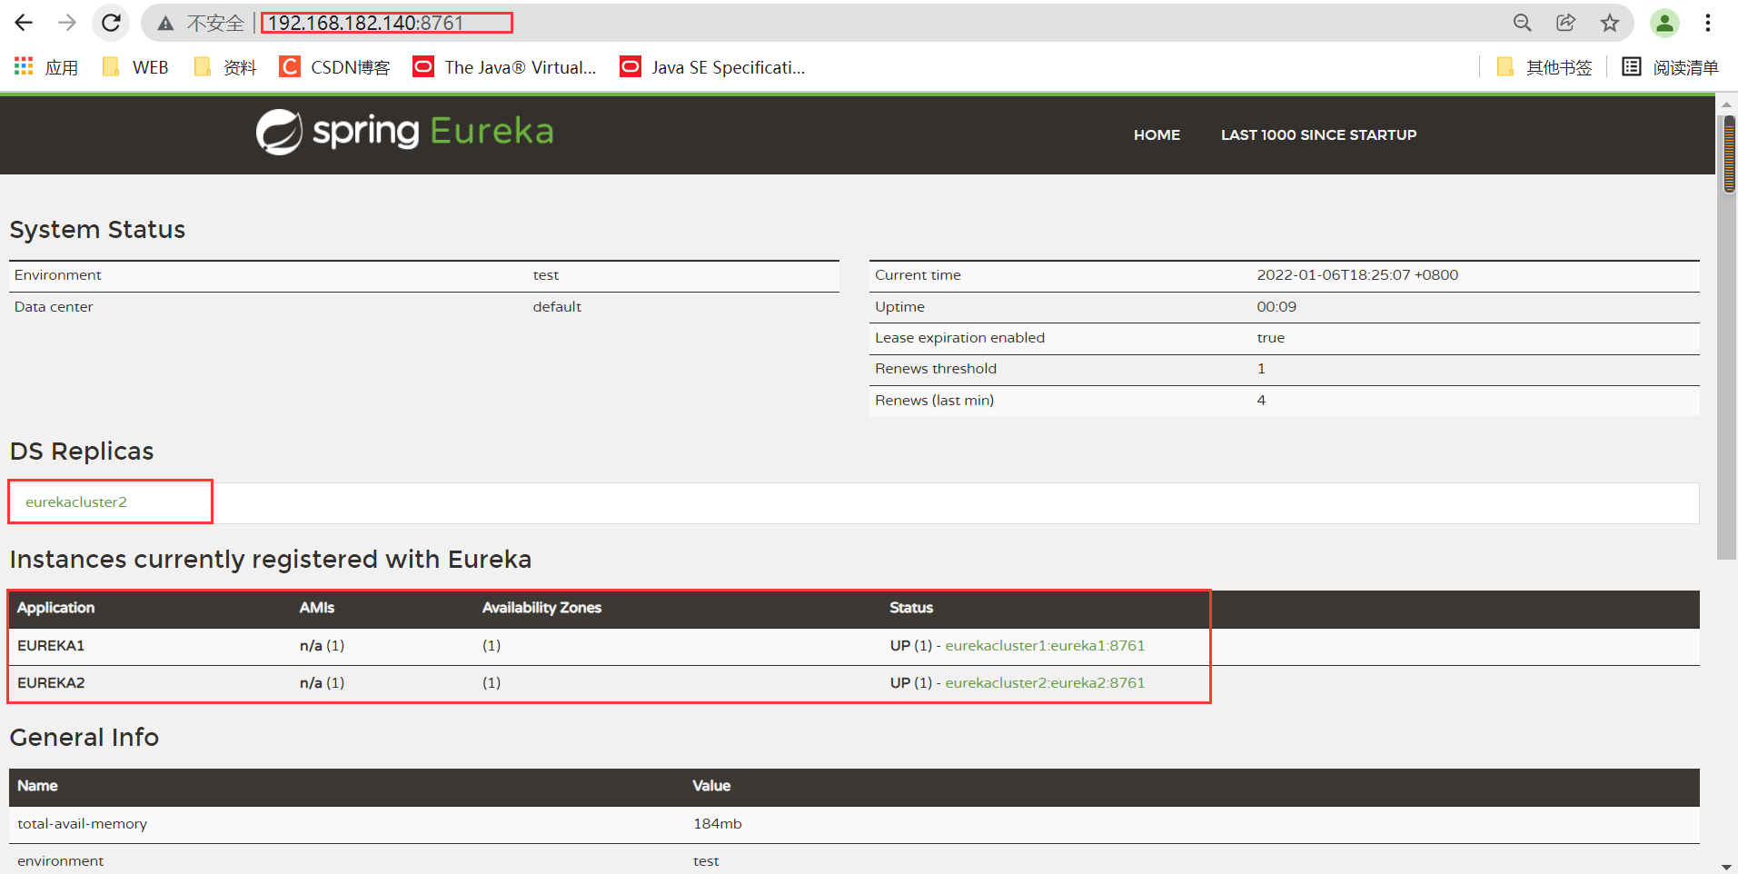This screenshot has width=1738, height=874.
Task: Click the General Info heading
Action: (84, 738)
